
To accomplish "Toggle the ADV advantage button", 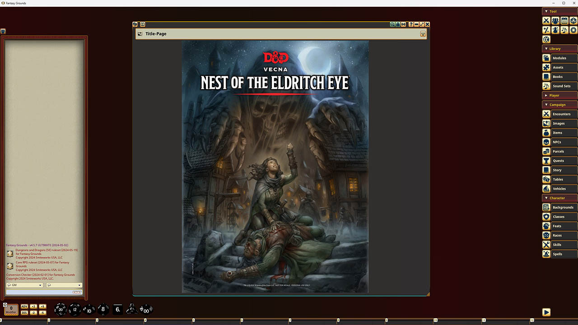I will click(24, 306).
